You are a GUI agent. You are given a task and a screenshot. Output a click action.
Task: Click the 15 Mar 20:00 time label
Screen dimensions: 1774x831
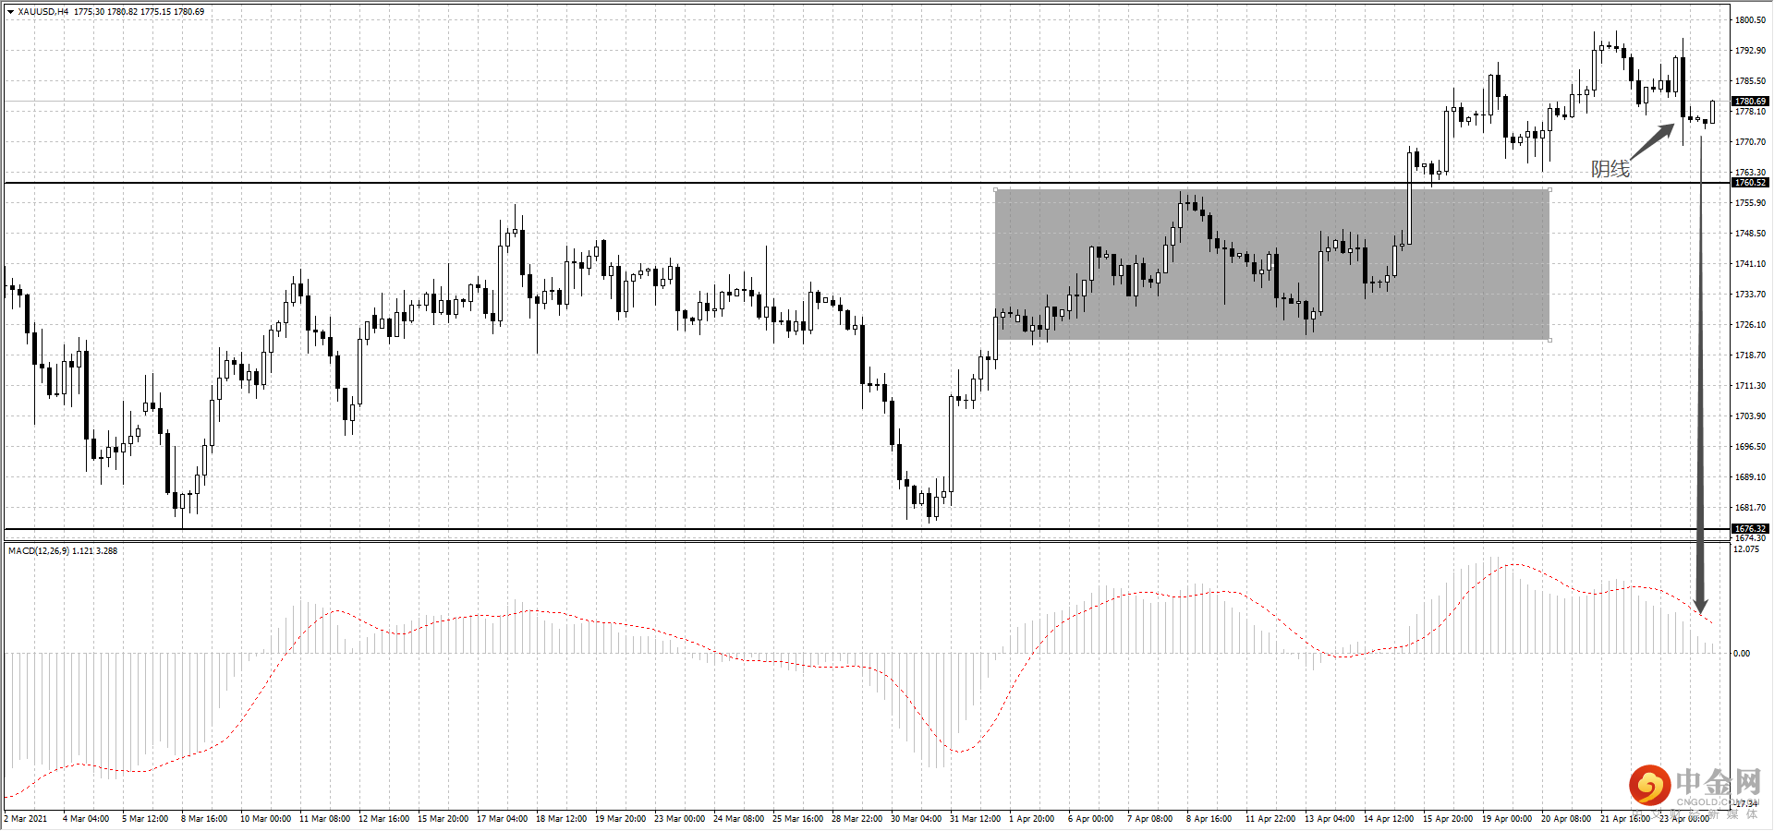tap(443, 819)
